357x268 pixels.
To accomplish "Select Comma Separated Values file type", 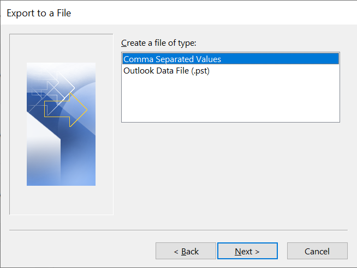I will tap(172, 59).
